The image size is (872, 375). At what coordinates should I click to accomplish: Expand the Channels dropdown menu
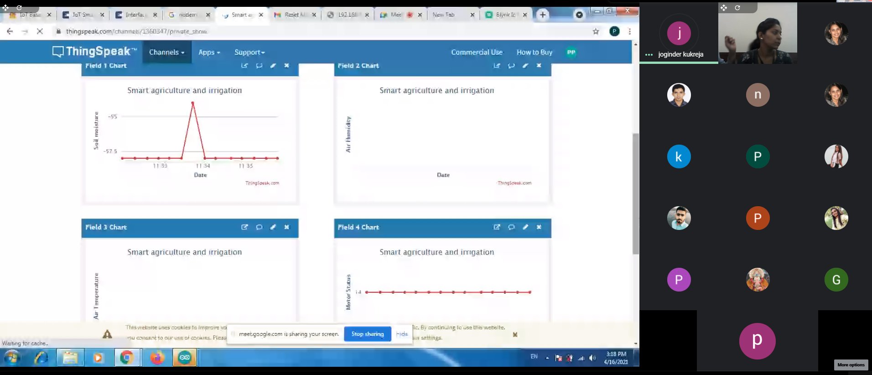[166, 52]
